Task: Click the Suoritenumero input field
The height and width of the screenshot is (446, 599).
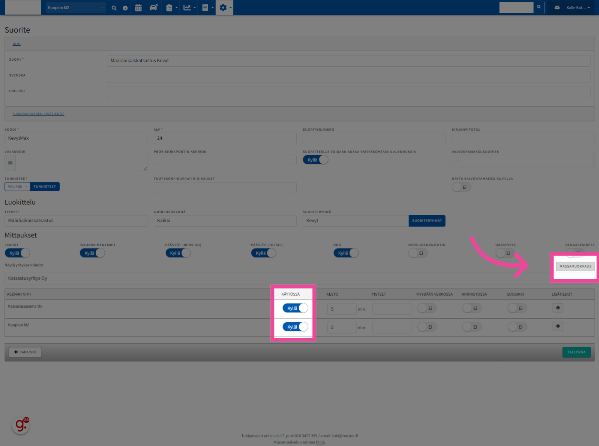Action: 374,138
